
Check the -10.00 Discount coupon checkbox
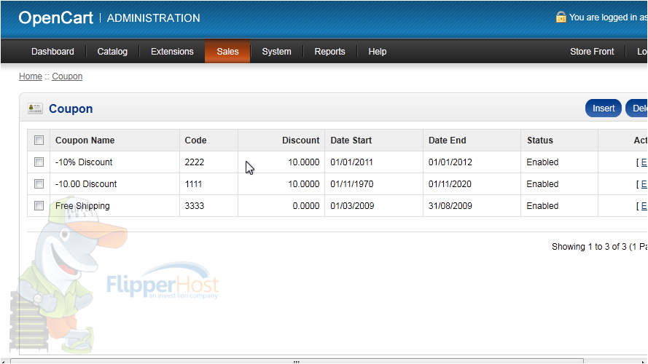(39, 183)
